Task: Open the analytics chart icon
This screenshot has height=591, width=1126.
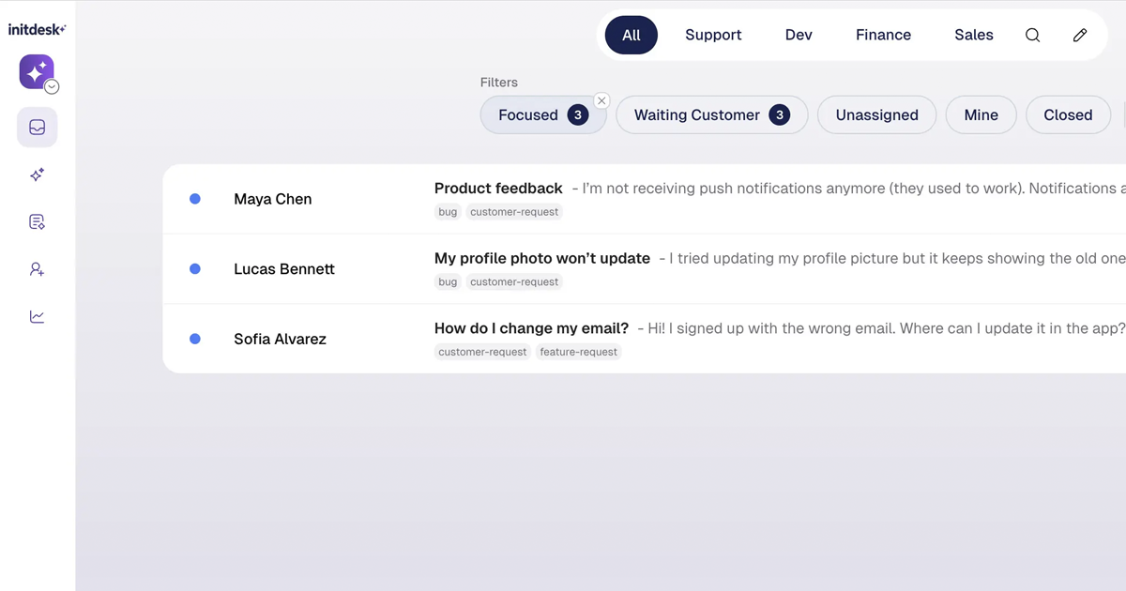Action: tap(37, 316)
